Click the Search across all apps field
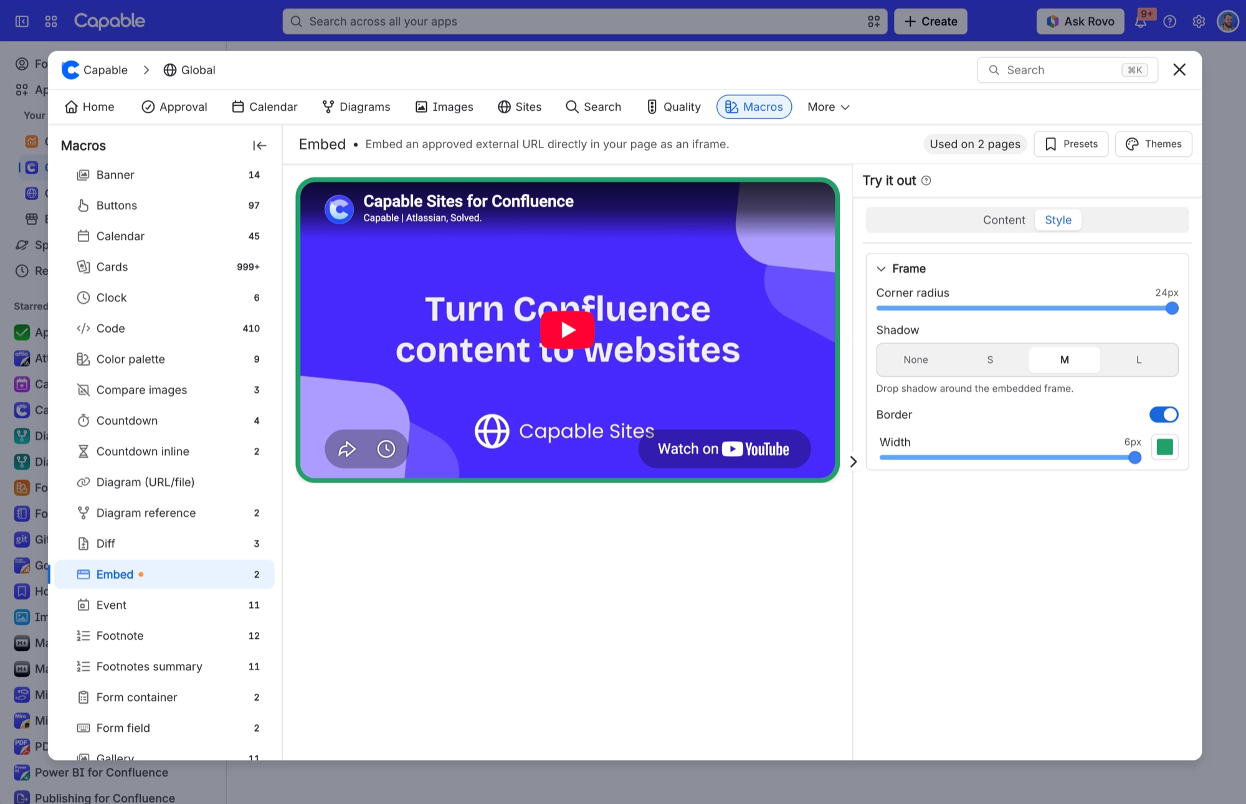 [x=584, y=21]
